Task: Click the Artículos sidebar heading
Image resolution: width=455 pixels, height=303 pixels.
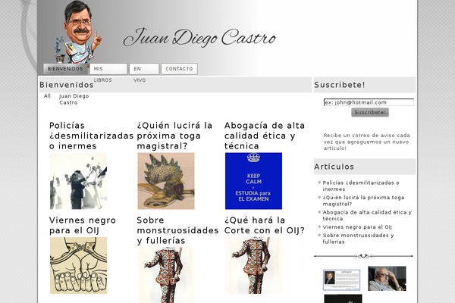Action: tap(334, 167)
